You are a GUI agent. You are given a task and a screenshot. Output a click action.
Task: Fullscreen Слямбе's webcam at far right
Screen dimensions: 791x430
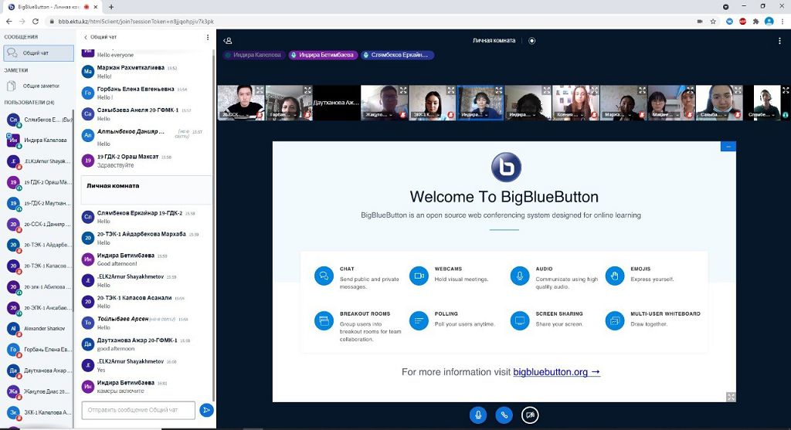pos(786,90)
